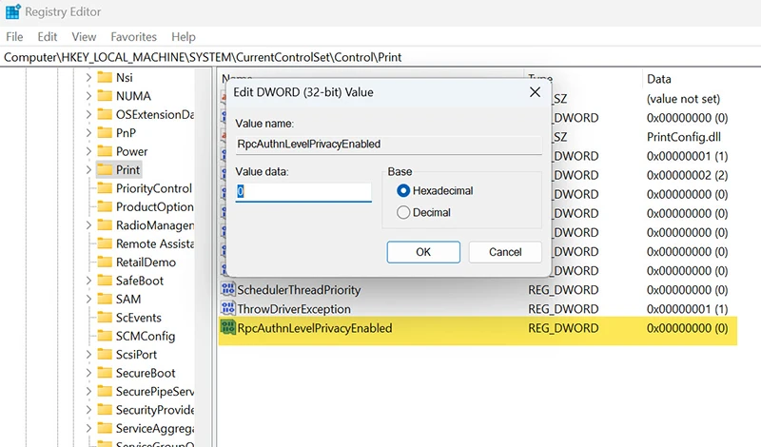Click the Value name field
The height and width of the screenshot is (447, 761).
pos(388,145)
